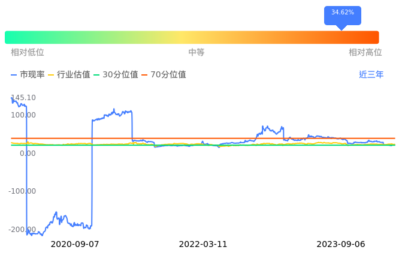Viewport: 411px width, 265px height.
Task: Open the 近三年 time range selector
Action: (371, 75)
